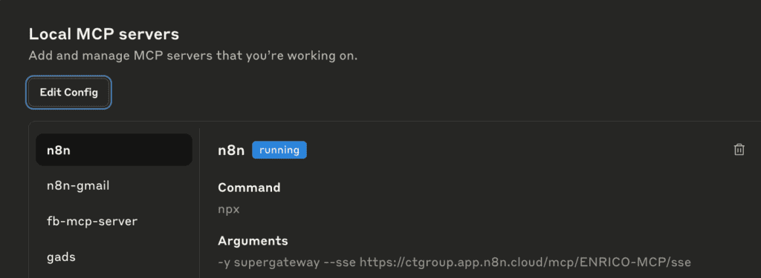Screen dimensions: 761x278
Task: Click empty space between running badge and trash
Action: tap(519, 150)
